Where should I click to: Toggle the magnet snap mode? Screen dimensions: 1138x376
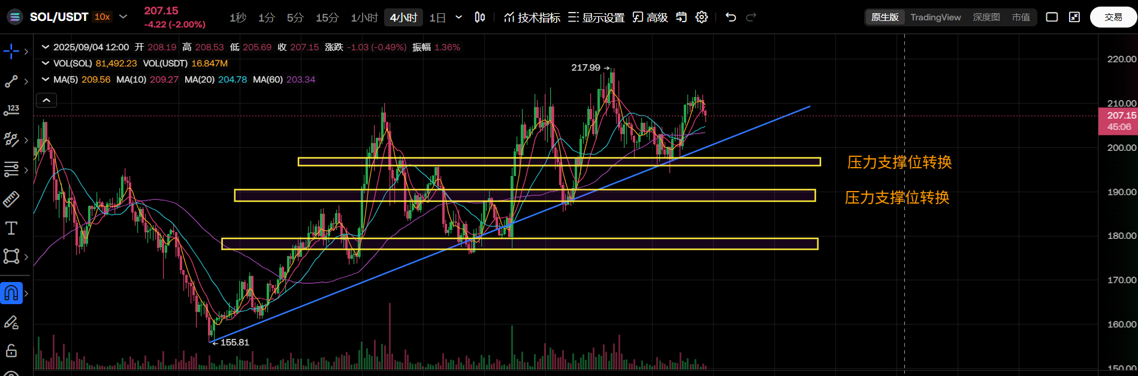(11, 293)
